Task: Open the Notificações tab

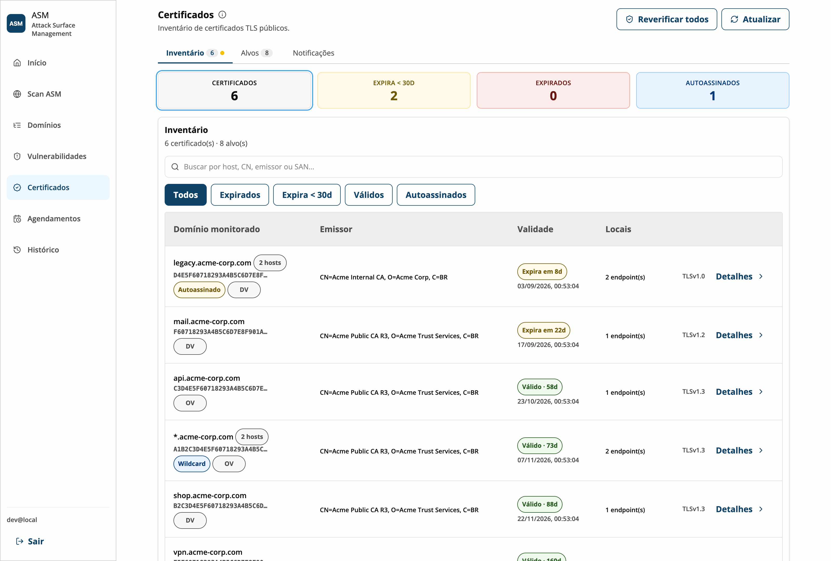Action: [313, 53]
